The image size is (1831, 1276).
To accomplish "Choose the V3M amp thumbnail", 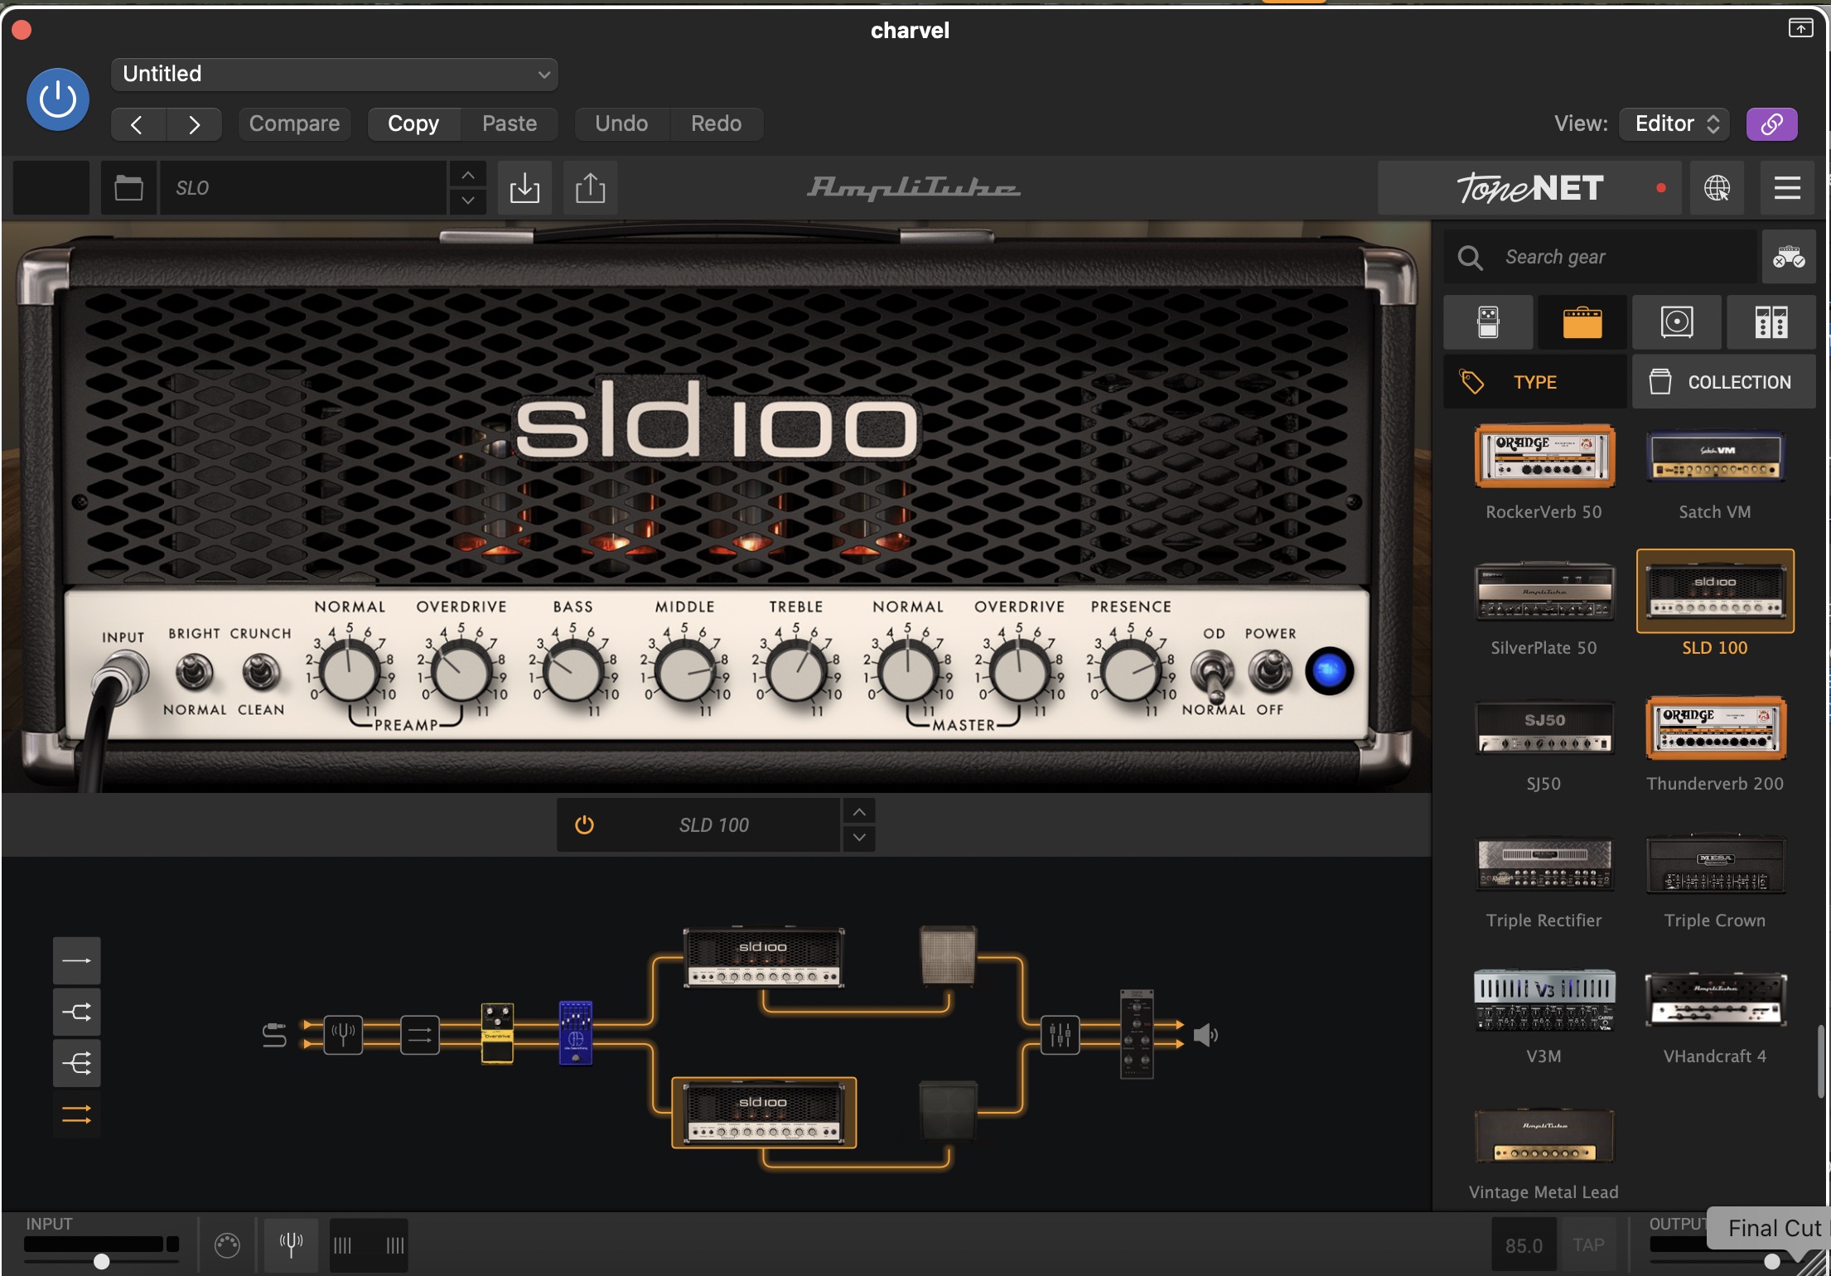I will [x=1544, y=1000].
